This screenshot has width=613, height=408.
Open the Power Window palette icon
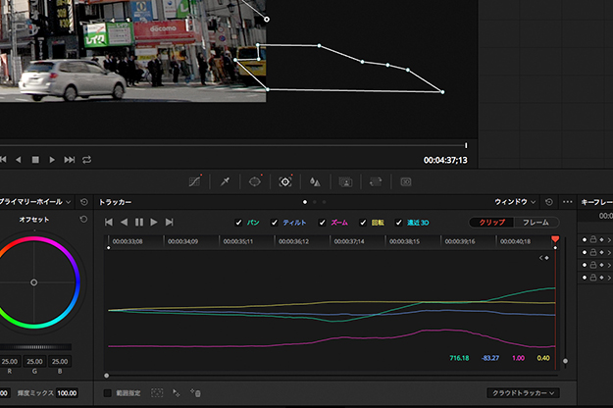[x=255, y=181]
